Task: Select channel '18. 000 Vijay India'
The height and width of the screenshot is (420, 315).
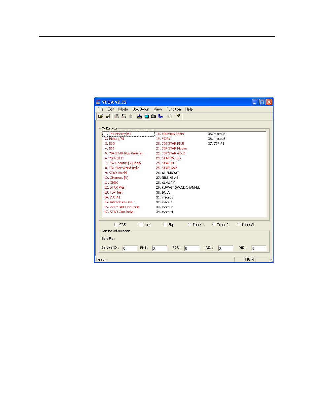Action: 170,134
